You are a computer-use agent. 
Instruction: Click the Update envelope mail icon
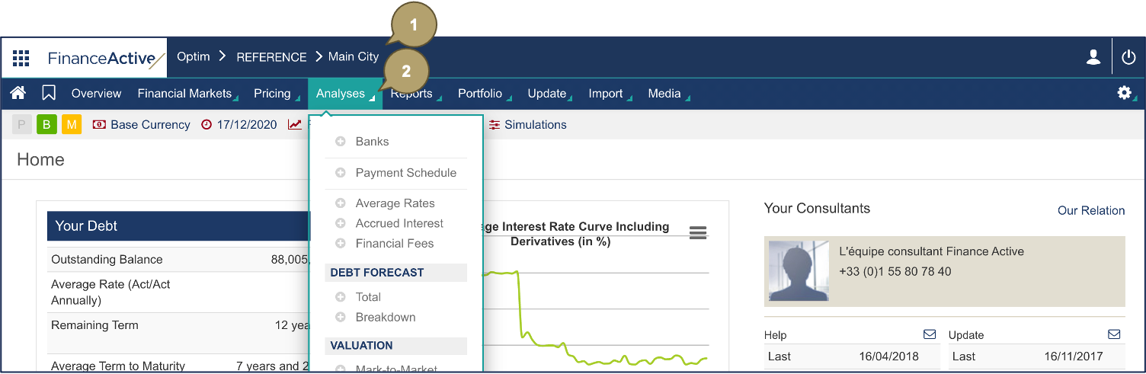[1114, 334]
